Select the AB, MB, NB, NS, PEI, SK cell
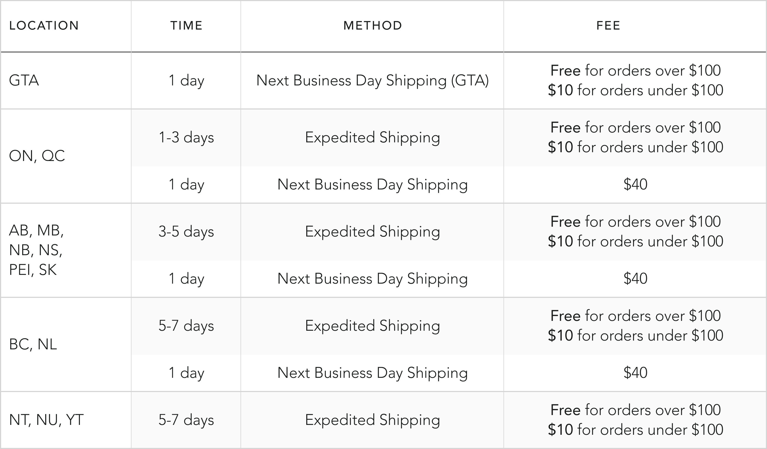This screenshot has width=767, height=449. (x=36, y=250)
